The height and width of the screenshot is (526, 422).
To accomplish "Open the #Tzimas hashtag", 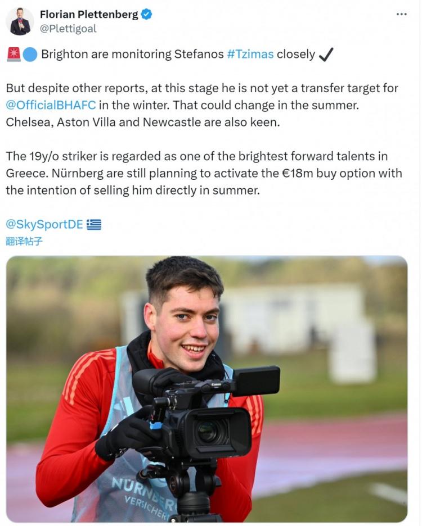I will point(250,55).
